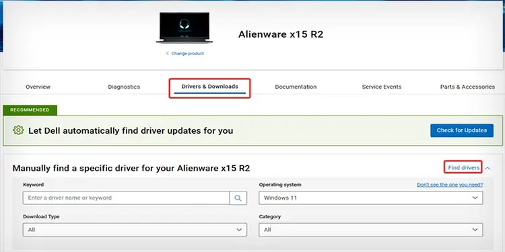Collapse section using chevron next to Find drivers
505x252 pixels.
pyautogui.click(x=487, y=168)
